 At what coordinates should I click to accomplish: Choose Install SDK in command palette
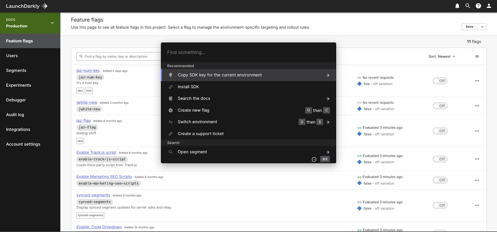coord(248,87)
